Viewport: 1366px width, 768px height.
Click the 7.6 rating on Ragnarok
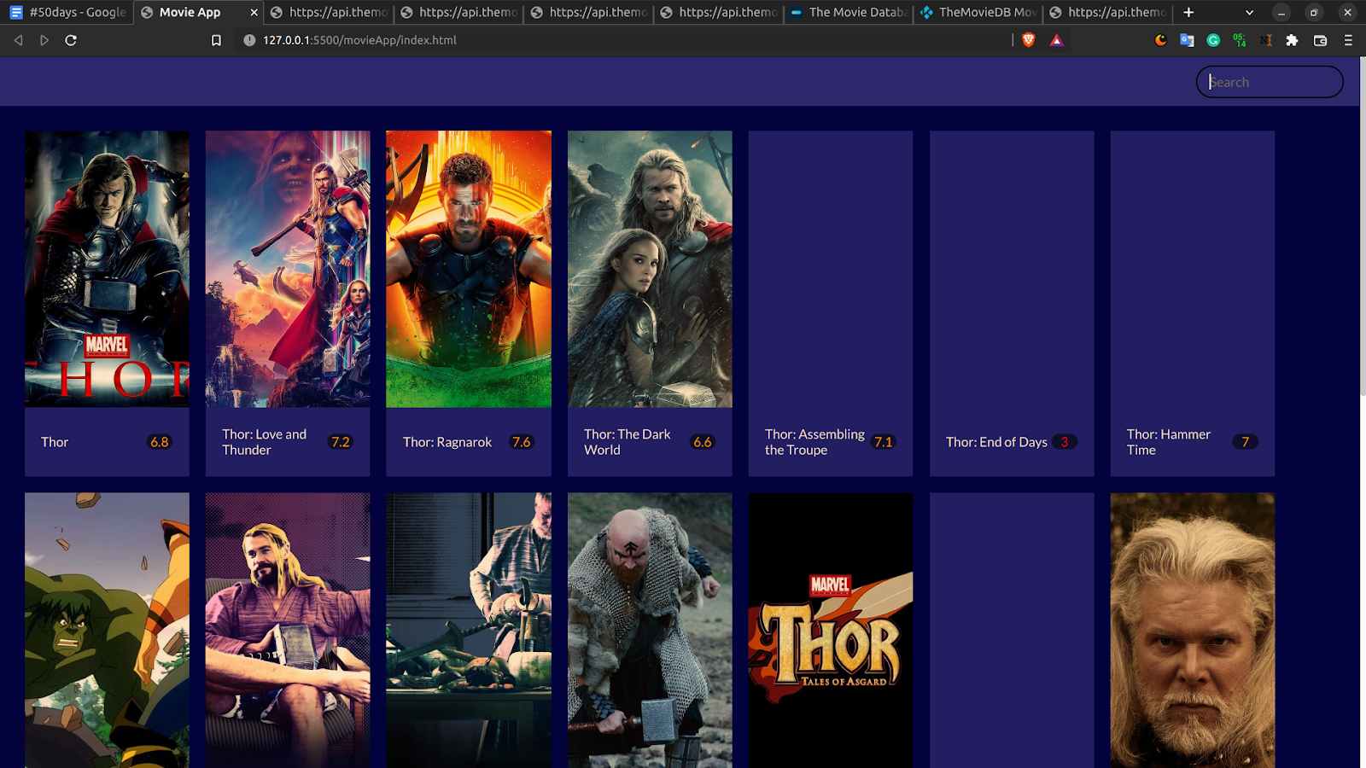521,442
